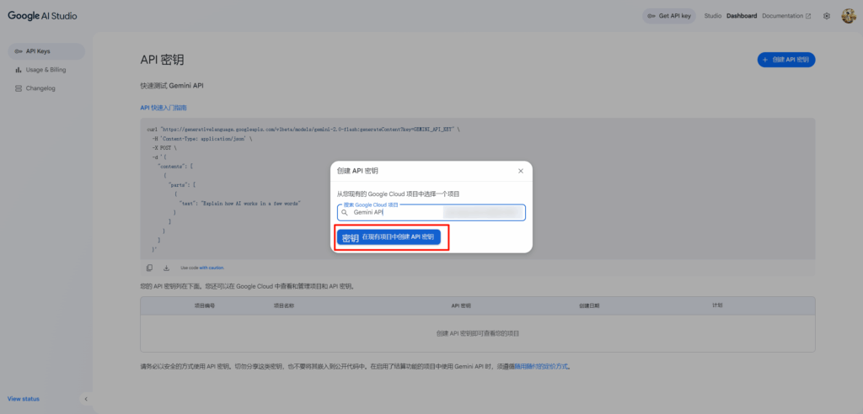Click the 创建日期 column header

tap(589, 305)
